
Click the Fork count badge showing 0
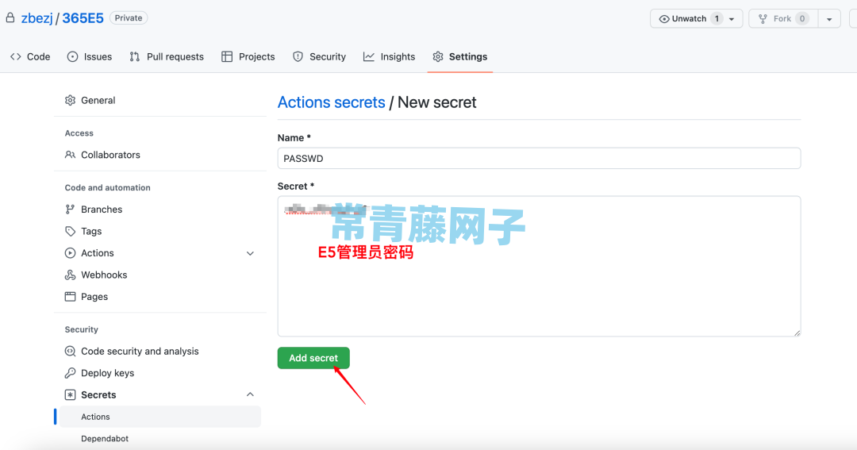(x=801, y=19)
